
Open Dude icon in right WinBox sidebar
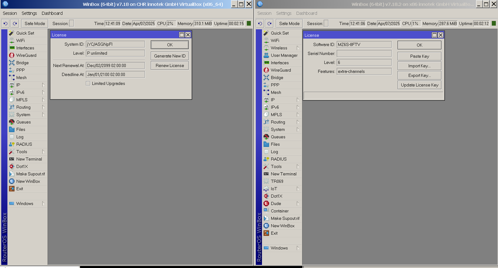tap(266, 203)
